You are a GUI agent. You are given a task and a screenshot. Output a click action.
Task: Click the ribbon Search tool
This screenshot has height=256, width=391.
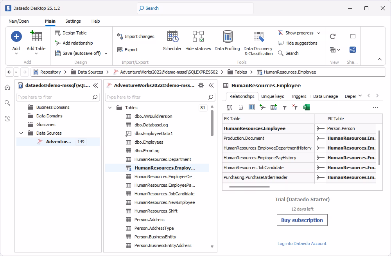[x=288, y=53]
